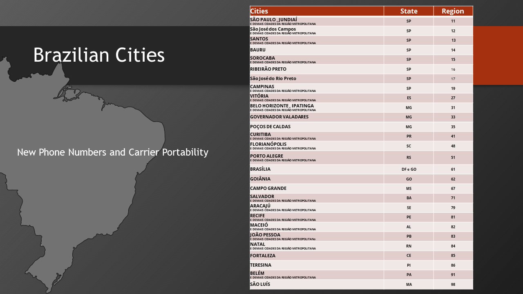Select the 'CAMPO GRANDE' city cell
Image resolution: width=523 pixels, height=294 pixels.
click(316, 188)
